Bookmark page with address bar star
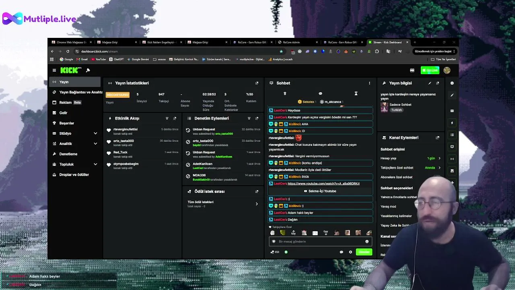Viewport: 515px width, 290px height. (x=281, y=52)
